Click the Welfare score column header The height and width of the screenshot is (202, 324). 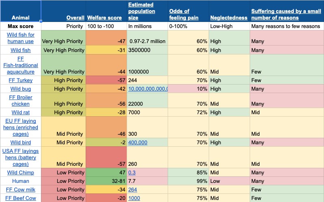(x=104, y=18)
